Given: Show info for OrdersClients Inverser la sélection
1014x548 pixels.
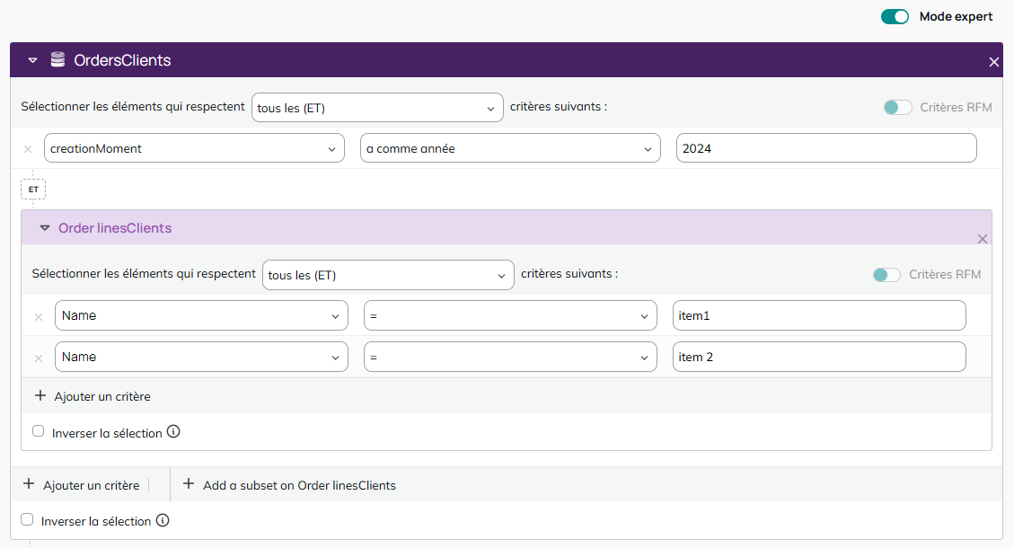Looking at the screenshot, I should coord(163,520).
